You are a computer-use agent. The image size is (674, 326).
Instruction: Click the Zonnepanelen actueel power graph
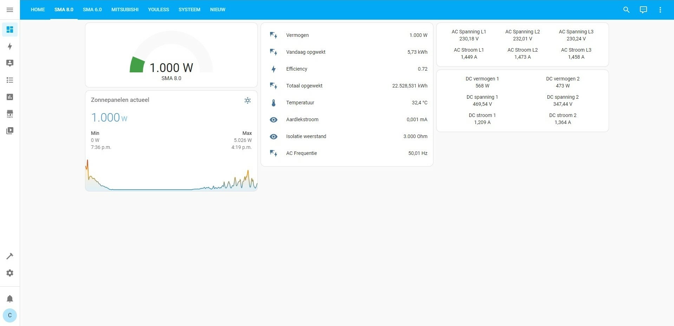171,175
